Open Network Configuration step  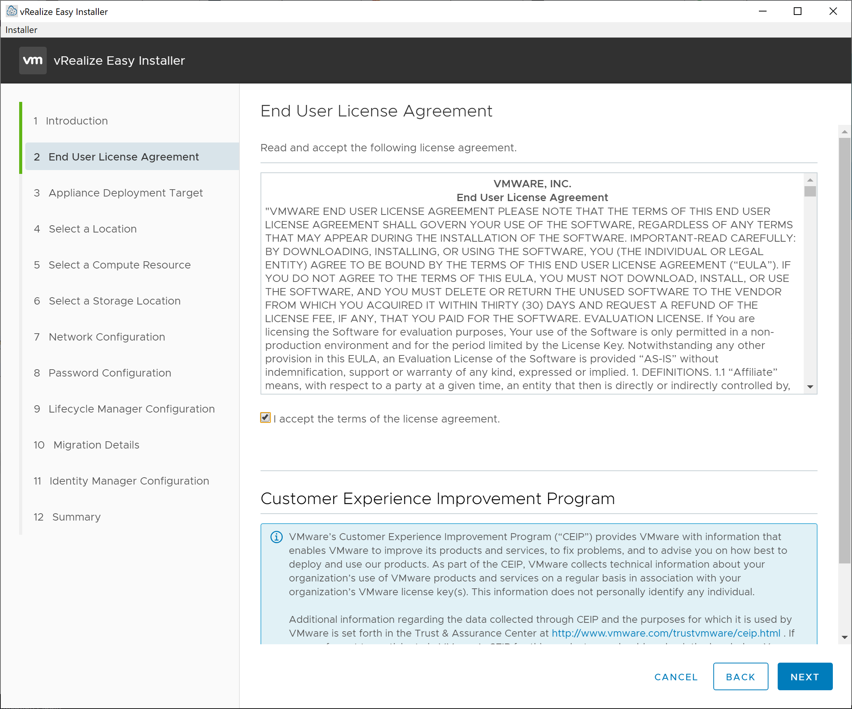[107, 337]
